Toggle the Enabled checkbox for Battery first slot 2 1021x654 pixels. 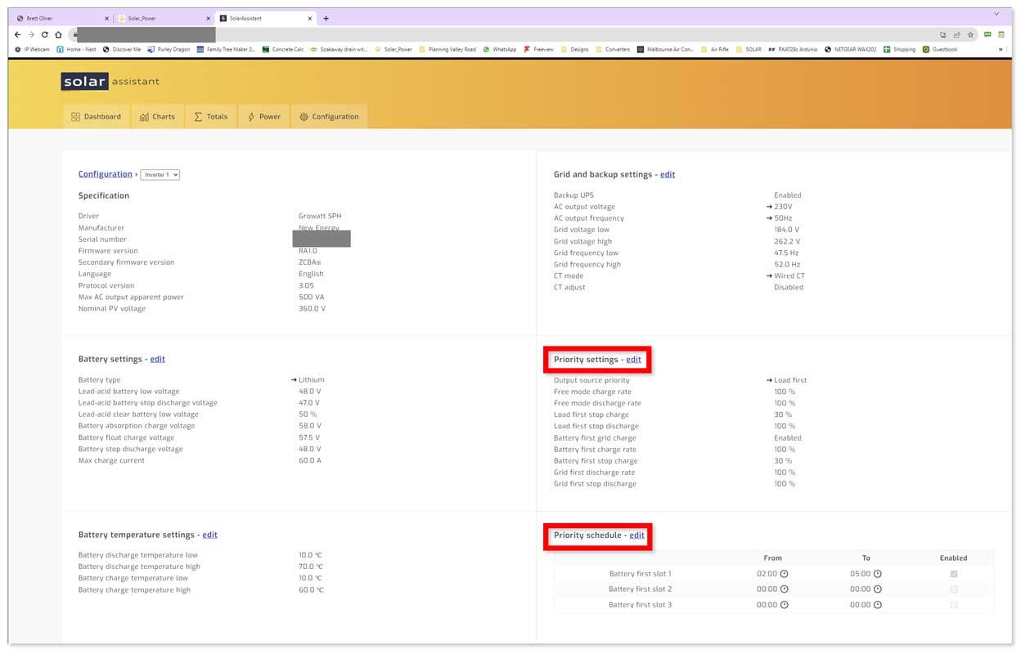(x=954, y=589)
